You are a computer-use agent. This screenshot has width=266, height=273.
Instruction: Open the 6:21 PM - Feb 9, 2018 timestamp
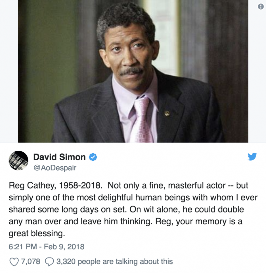[x=47, y=247]
